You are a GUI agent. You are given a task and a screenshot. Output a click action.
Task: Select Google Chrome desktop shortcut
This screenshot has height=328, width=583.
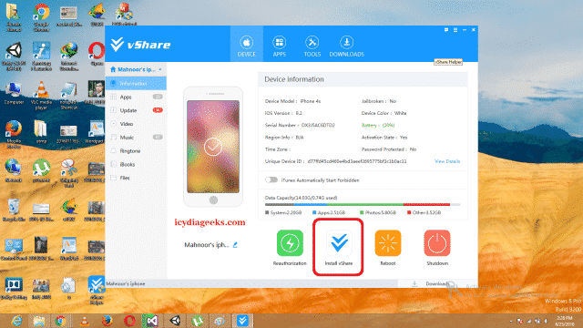tap(41, 17)
